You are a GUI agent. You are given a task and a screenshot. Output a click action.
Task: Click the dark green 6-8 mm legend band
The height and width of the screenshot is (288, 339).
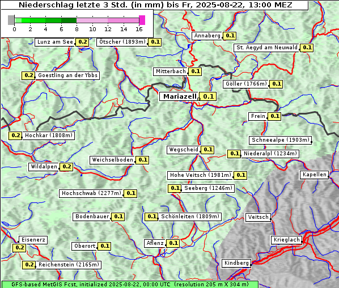click(69, 20)
